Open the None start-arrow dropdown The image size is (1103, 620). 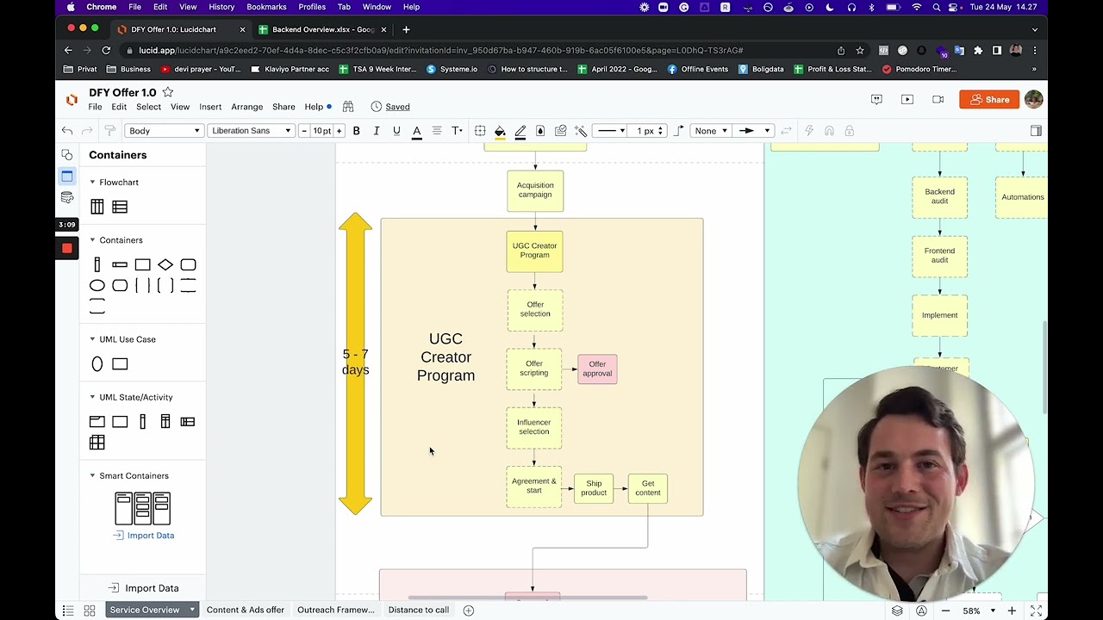coord(711,131)
